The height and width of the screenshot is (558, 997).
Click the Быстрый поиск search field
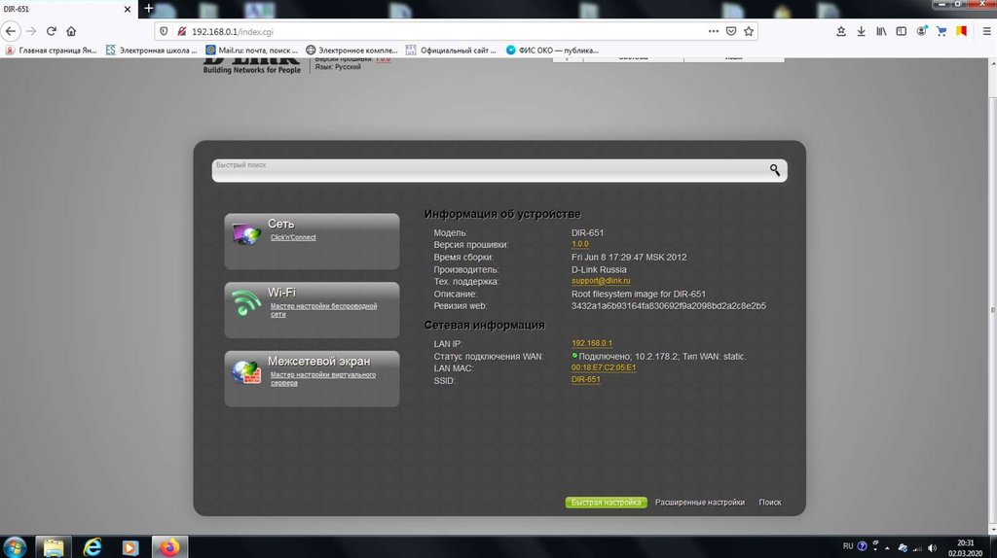pyautogui.click(x=487, y=171)
